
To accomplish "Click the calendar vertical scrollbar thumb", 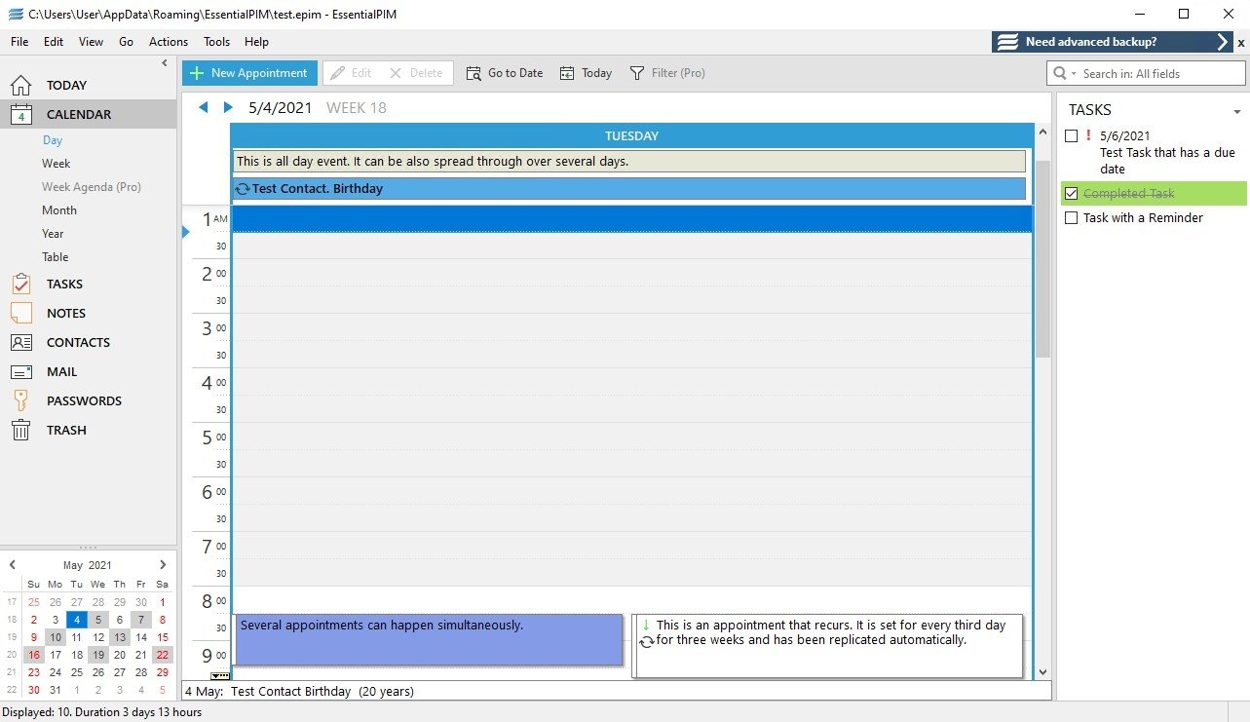I will [1042, 258].
